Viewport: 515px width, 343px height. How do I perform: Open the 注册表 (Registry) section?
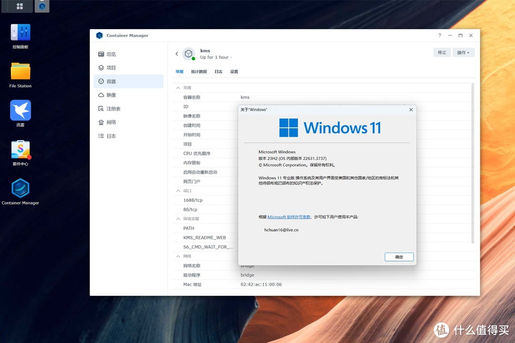[114, 108]
